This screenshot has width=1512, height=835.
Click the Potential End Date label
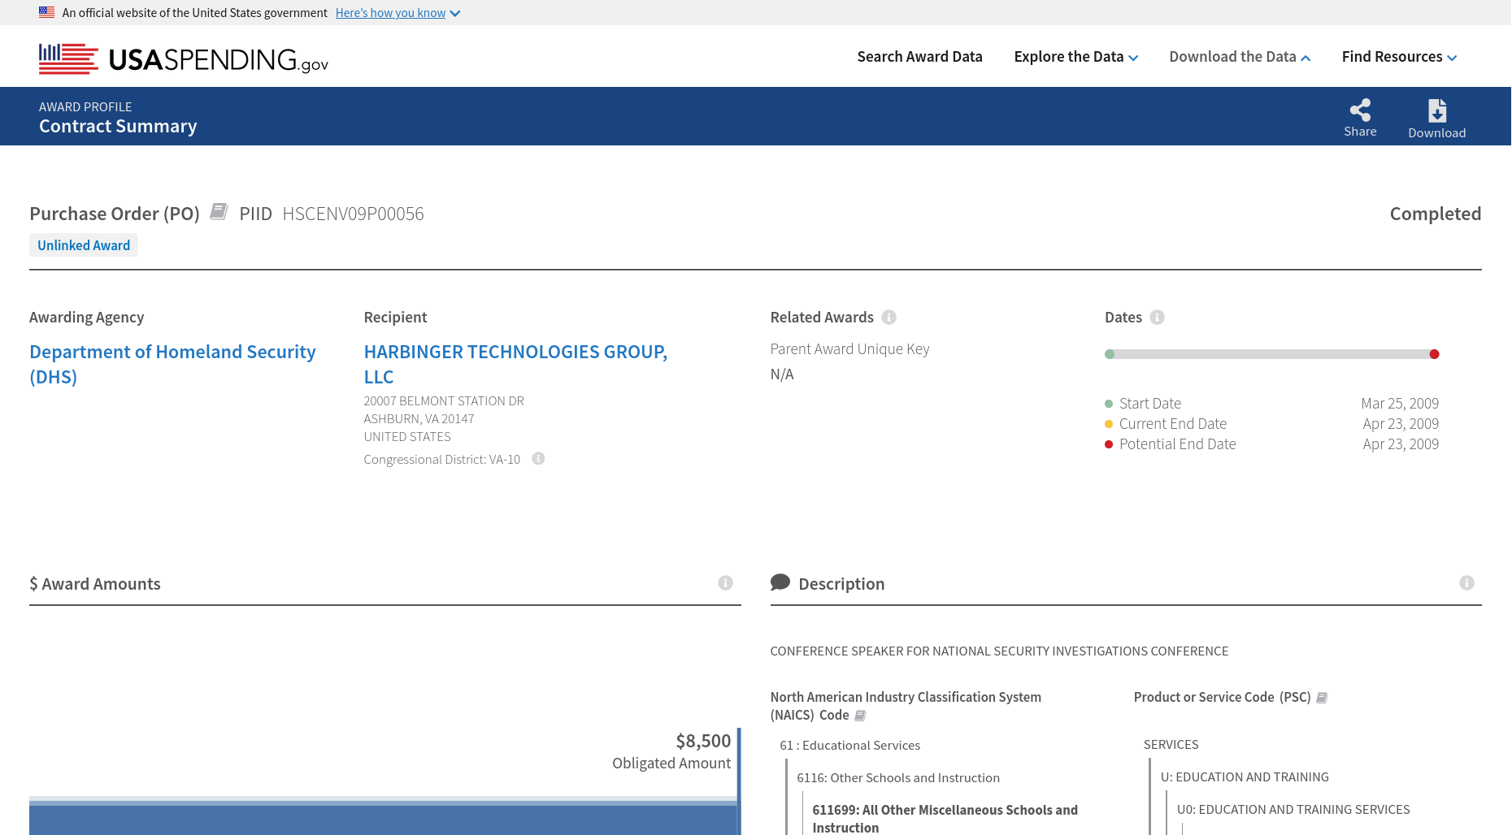(1178, 444)
